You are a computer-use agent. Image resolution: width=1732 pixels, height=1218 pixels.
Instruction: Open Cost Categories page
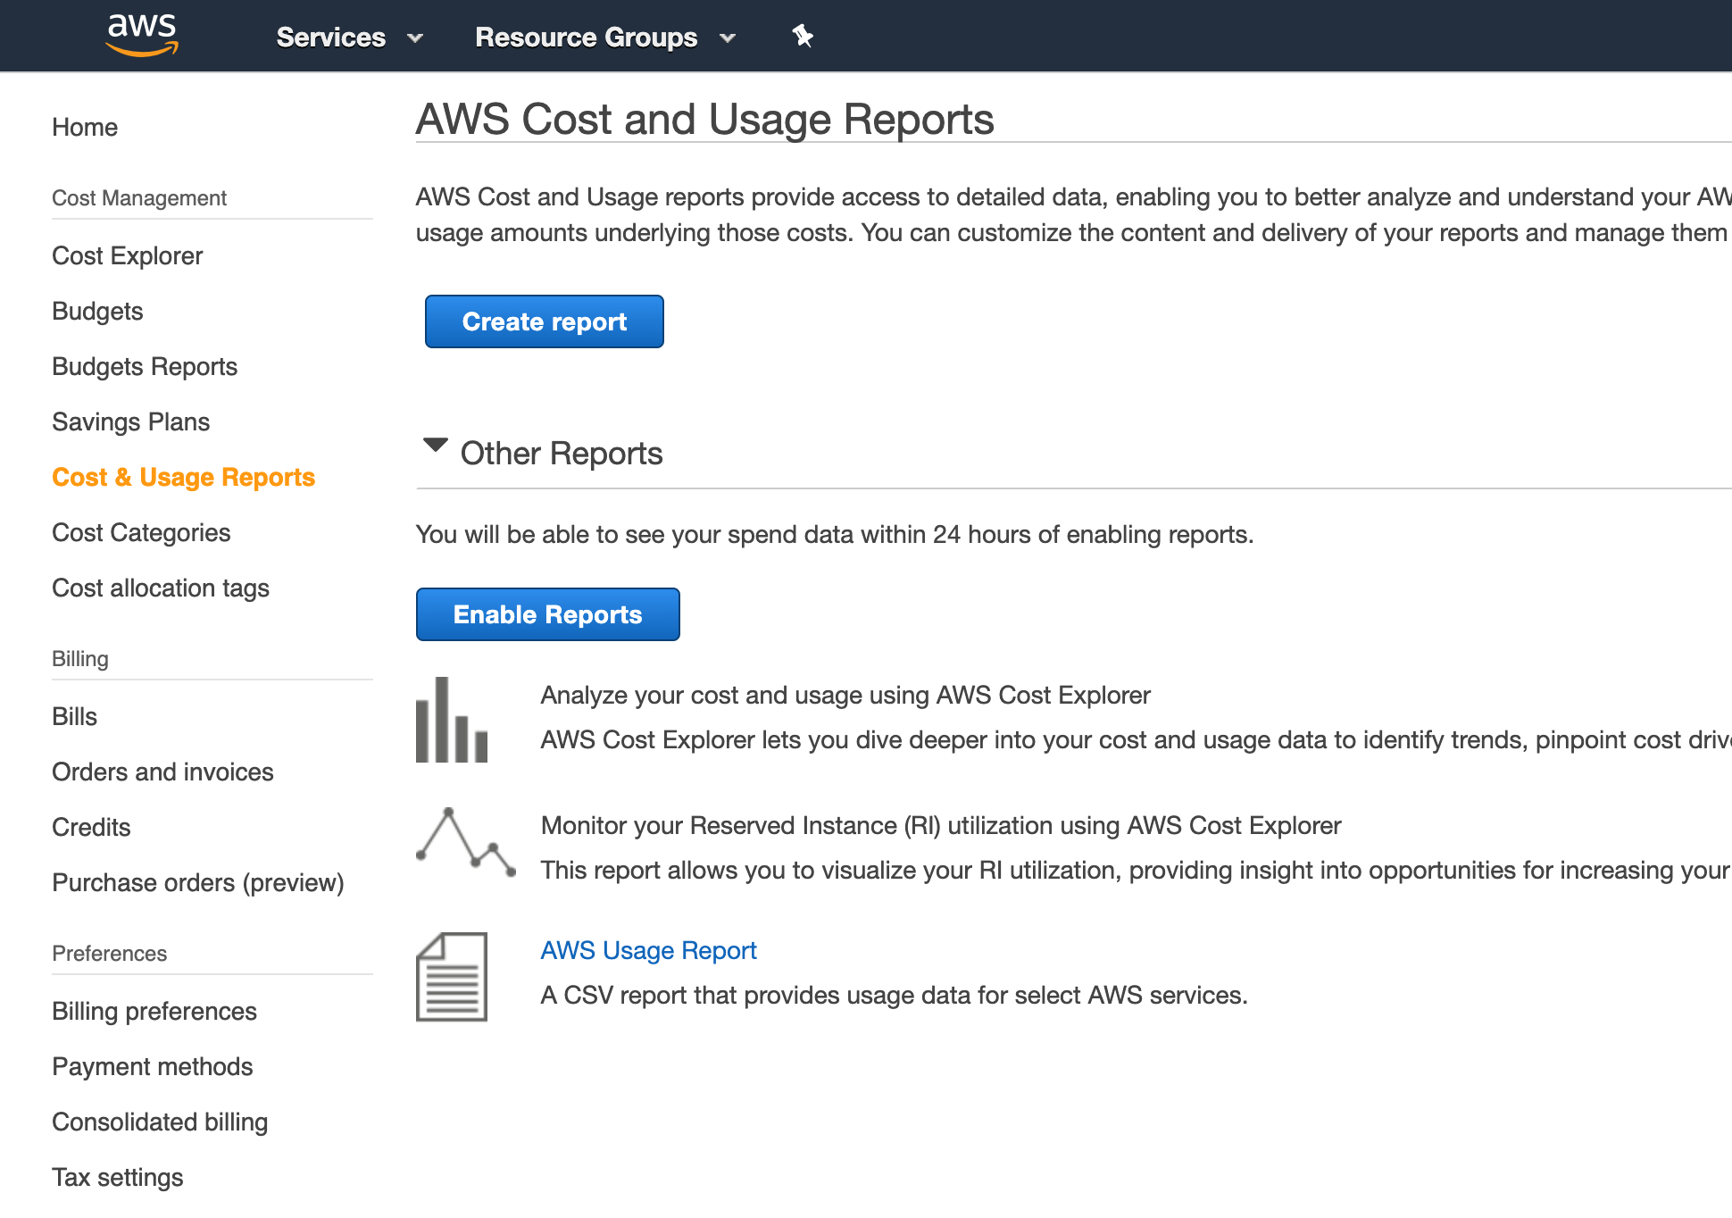tap(141, 532)
